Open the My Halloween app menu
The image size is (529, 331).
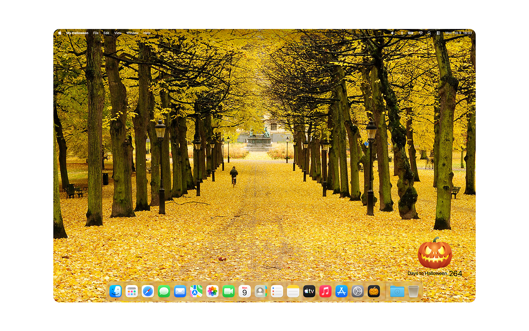coord(77,33)
